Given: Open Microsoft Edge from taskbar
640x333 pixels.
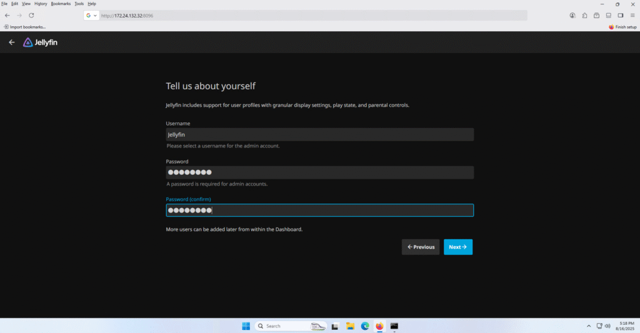Looking at the screenshot, I should point(365,326).
